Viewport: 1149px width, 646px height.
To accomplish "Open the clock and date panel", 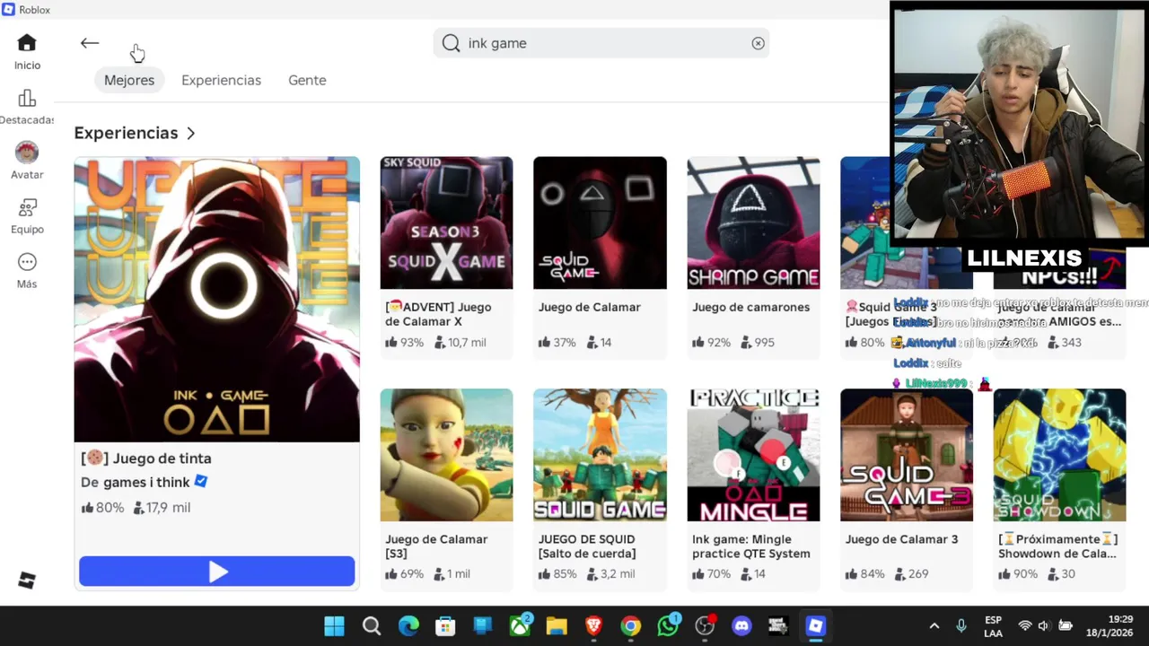I will (x=1109, y=625).
